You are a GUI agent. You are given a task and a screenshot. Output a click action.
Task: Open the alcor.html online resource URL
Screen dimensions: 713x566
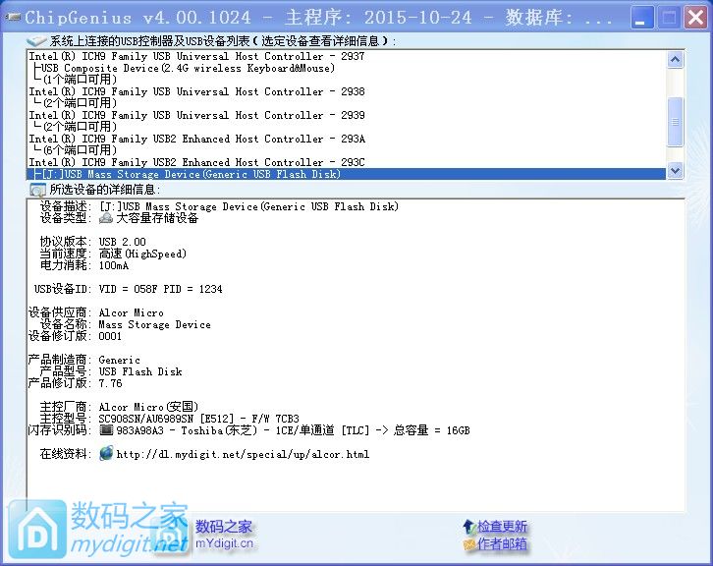point(243,454)
